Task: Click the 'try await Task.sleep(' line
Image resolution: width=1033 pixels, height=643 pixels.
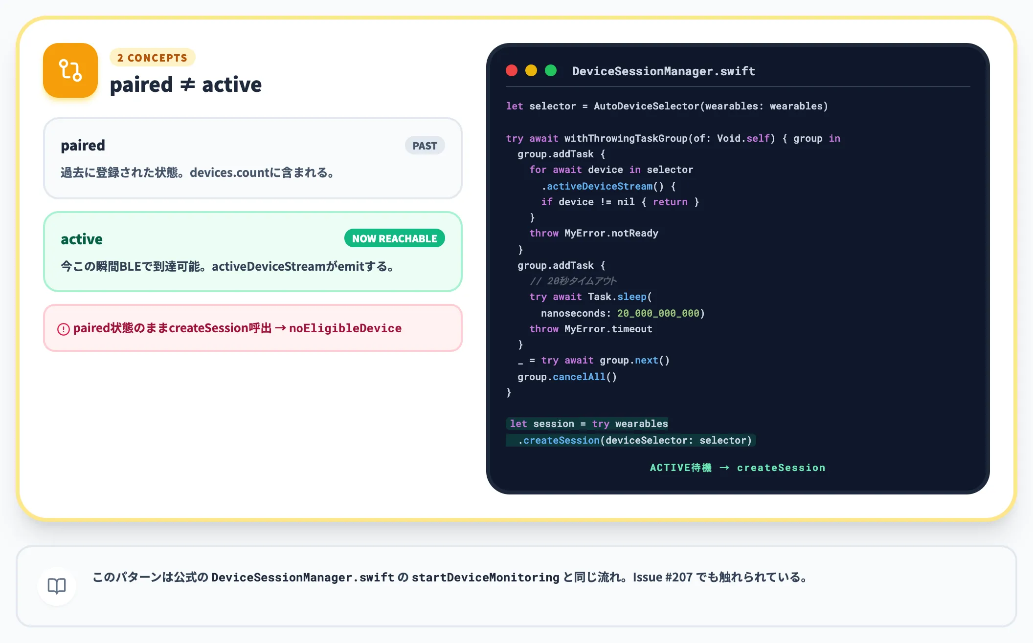Action: coord(591,297)
